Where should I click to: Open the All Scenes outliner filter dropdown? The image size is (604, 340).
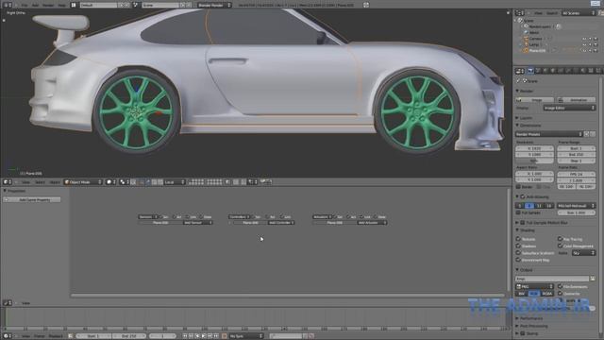pyautogui.click(x=579, y=13)
